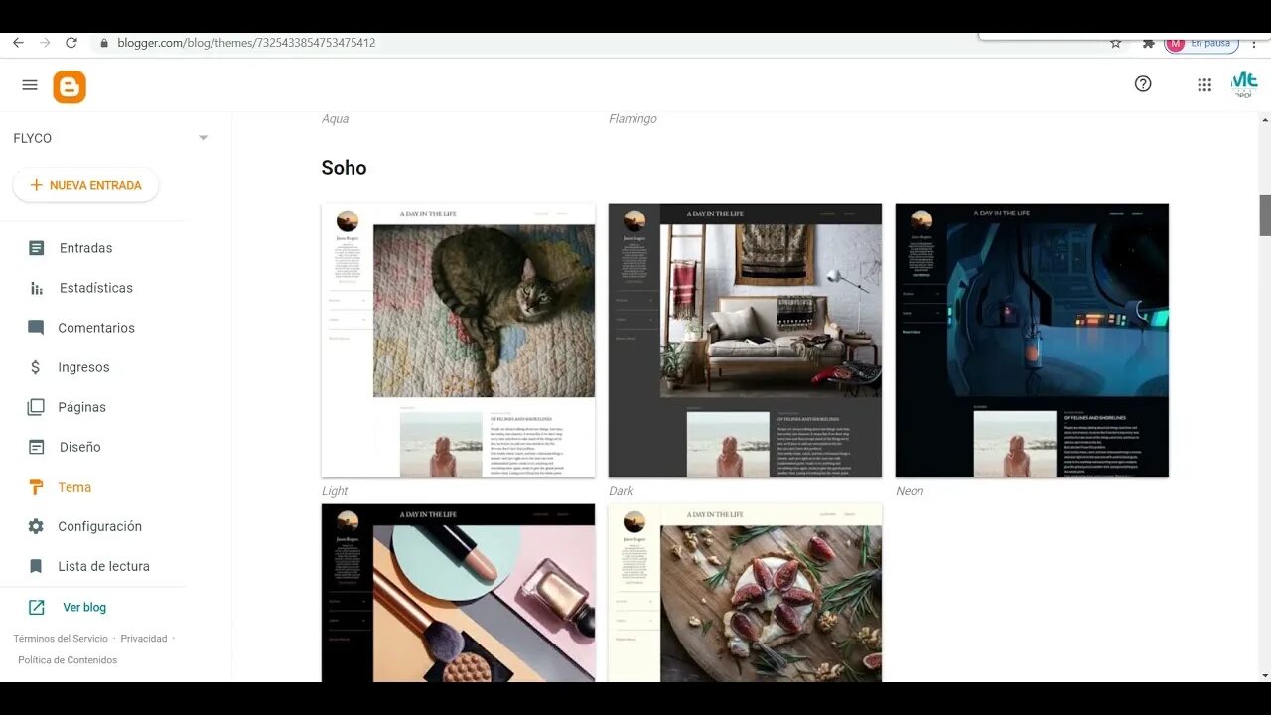The height and width of the screenshot is (715, 1271).
Task: Open the account avatar in Blogger header
Action: pos(1244,84)
